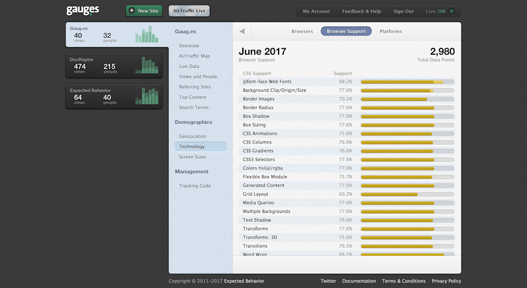This screenshot has width=527, height=288.
Task: Go to Top Content
Action: (193, 97)
